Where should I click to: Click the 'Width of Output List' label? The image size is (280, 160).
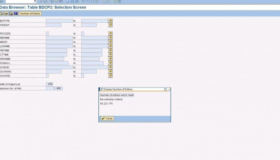[x=10, y=84]
